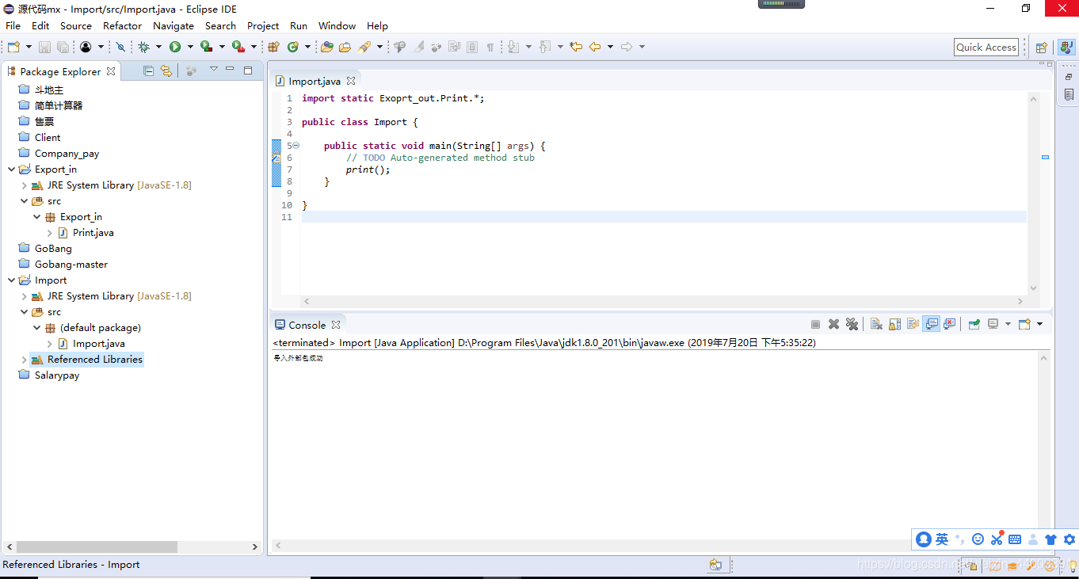Click the Open Console icon
The width and height of the screenshot is (1079, 579).
click(1024, 324)
